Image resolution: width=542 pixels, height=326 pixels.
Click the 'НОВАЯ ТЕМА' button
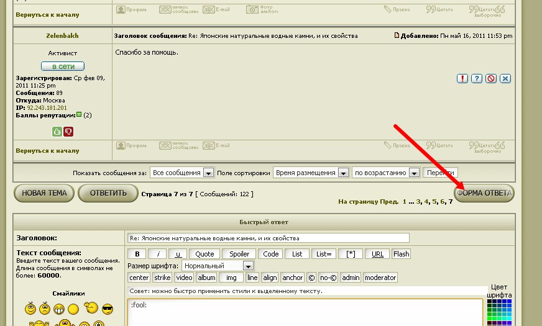point(44,194)
